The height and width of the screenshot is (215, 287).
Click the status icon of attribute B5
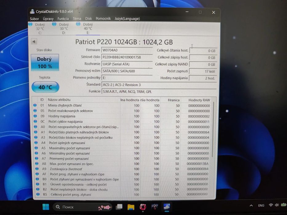38,194
